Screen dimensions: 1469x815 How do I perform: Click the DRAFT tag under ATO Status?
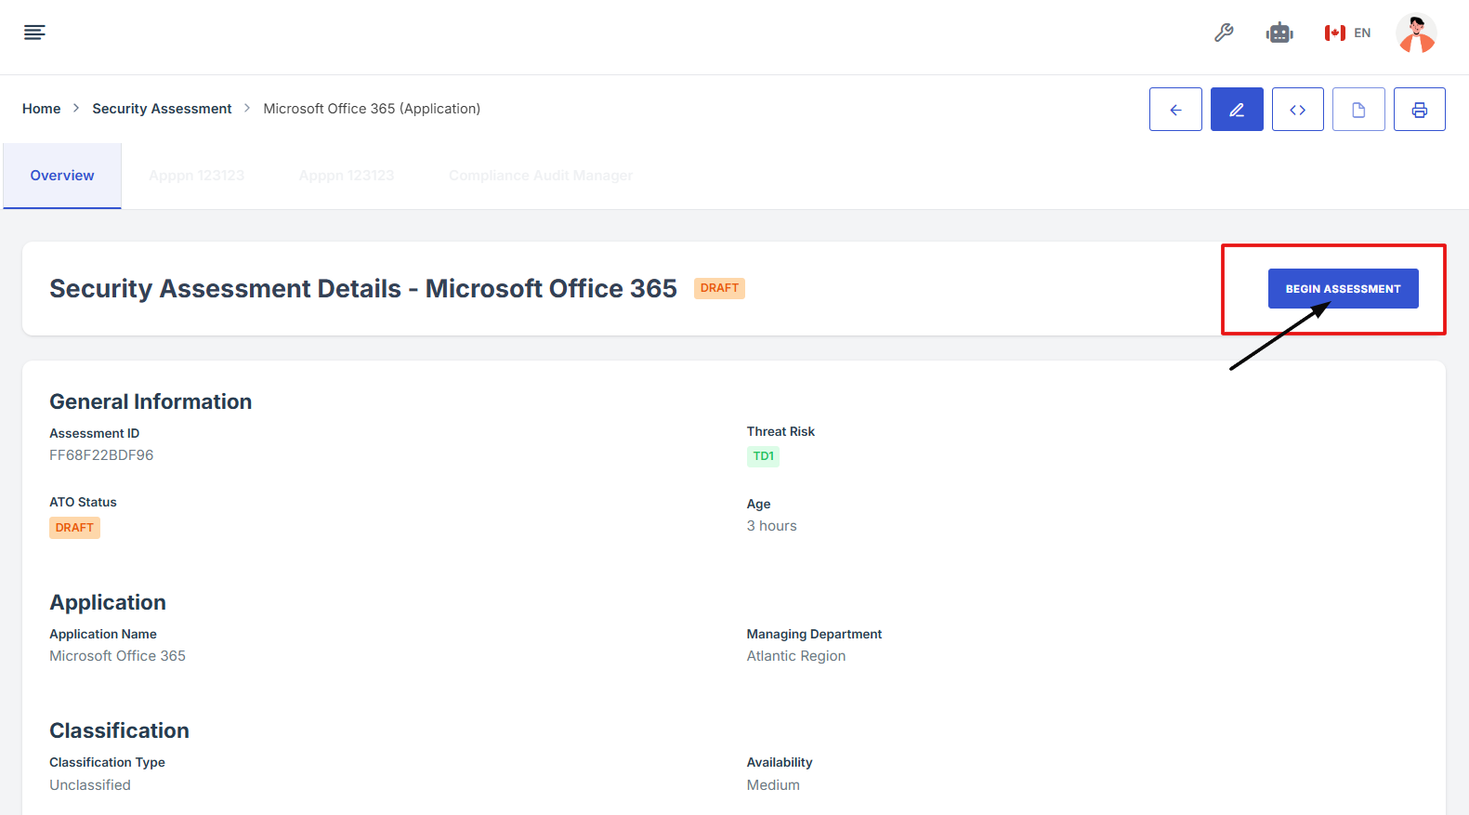point(74,528)
